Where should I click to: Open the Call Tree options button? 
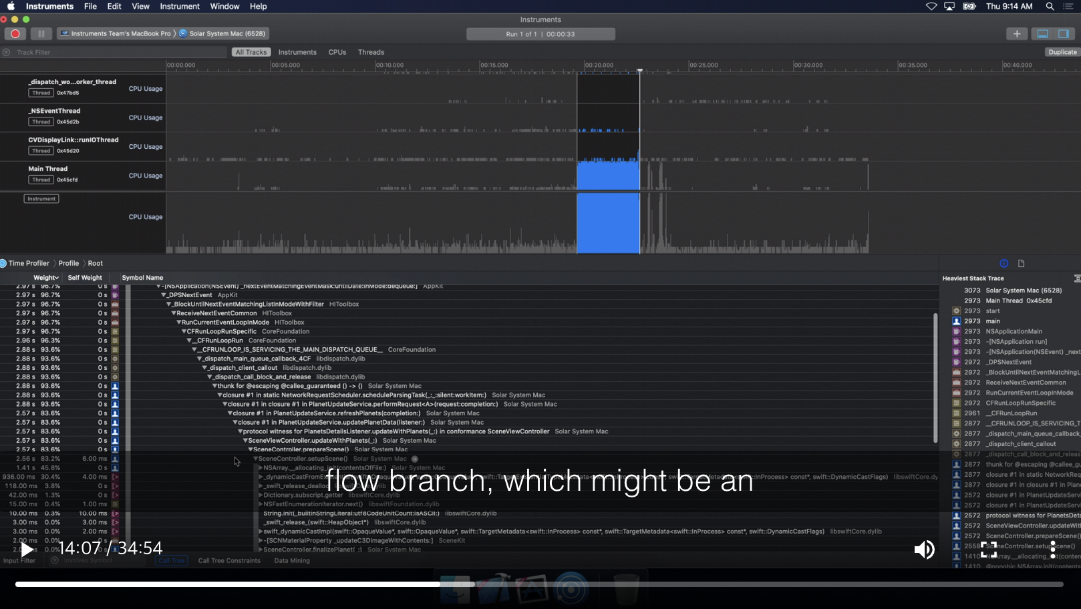pyautogui.click(x=172, y=561)
